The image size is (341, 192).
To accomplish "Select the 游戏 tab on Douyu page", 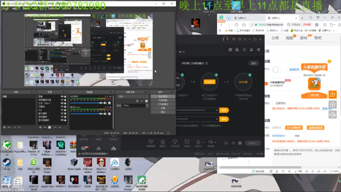I will point(303,38).
